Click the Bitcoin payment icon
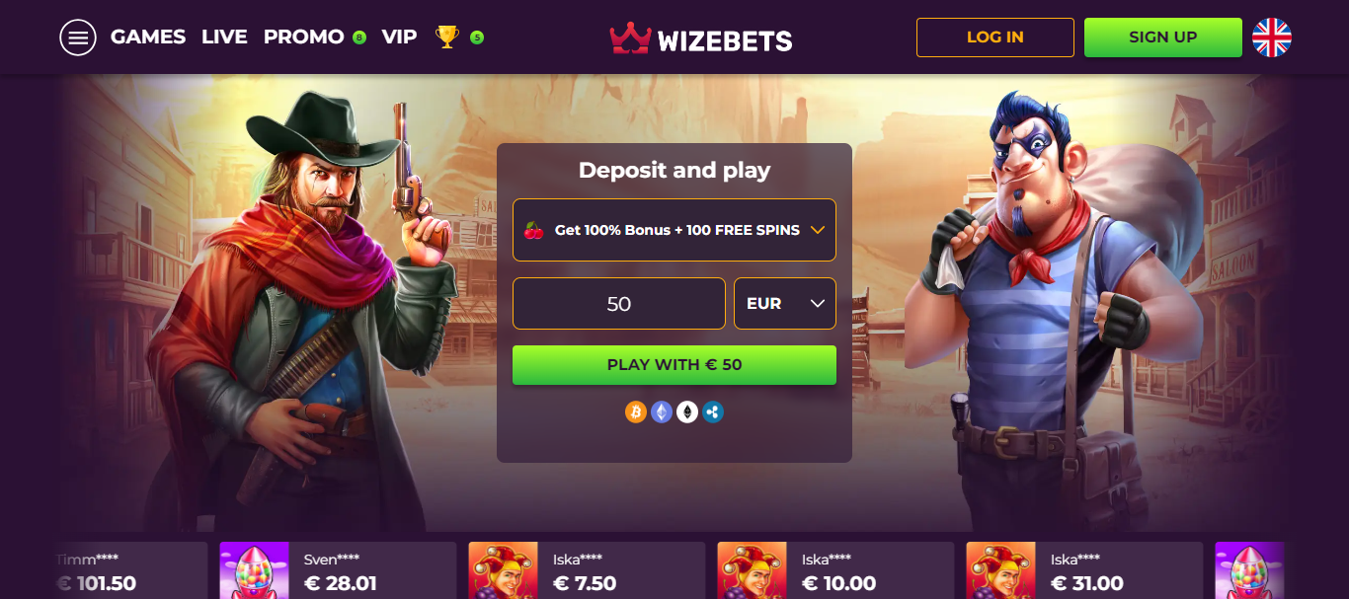The height and width of the screenshot is (599, 1349). (636, 412)
